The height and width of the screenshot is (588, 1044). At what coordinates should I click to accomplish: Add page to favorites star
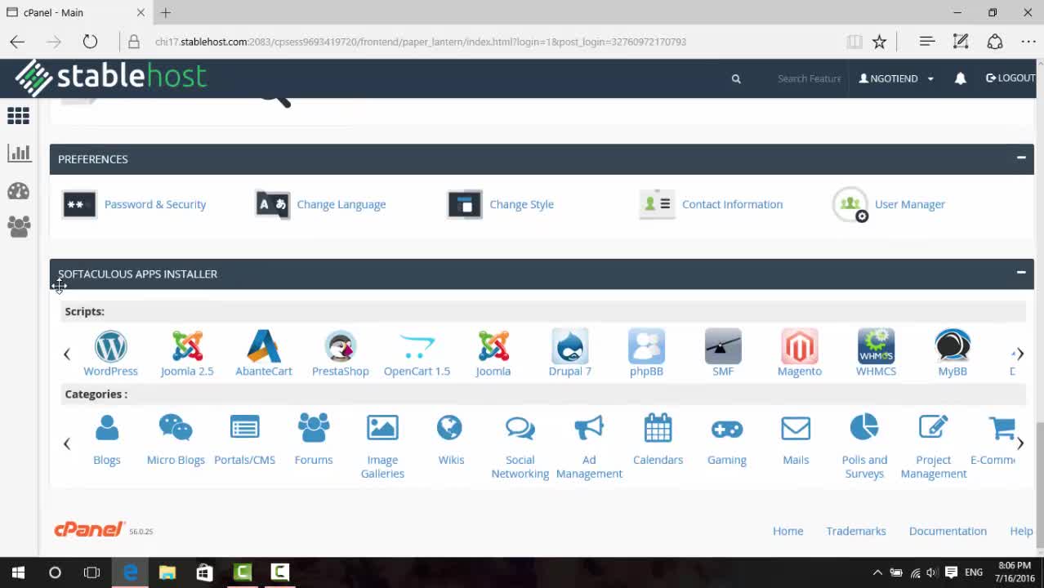coord(879,42)
